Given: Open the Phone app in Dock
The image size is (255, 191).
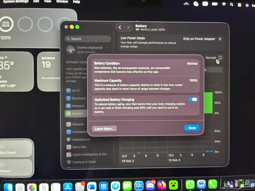Looking at the screenshot, I should 213,184.
